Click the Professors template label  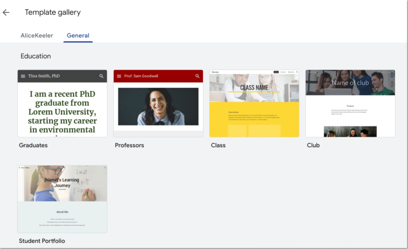pyautogui.click(x=129, y=145)
